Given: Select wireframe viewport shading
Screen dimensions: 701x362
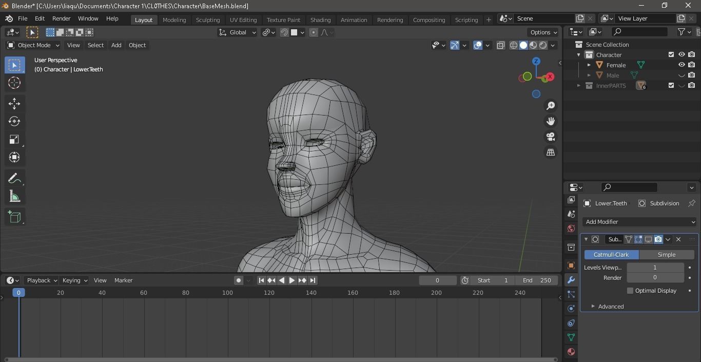Looking at the screenshot, I should click(x=513, y=45).
